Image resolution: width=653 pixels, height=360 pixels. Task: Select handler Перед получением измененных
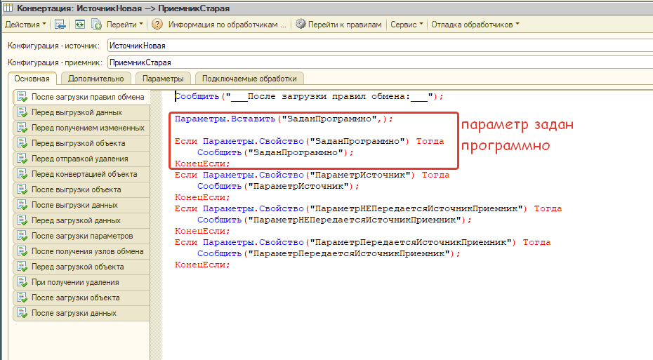81,128
